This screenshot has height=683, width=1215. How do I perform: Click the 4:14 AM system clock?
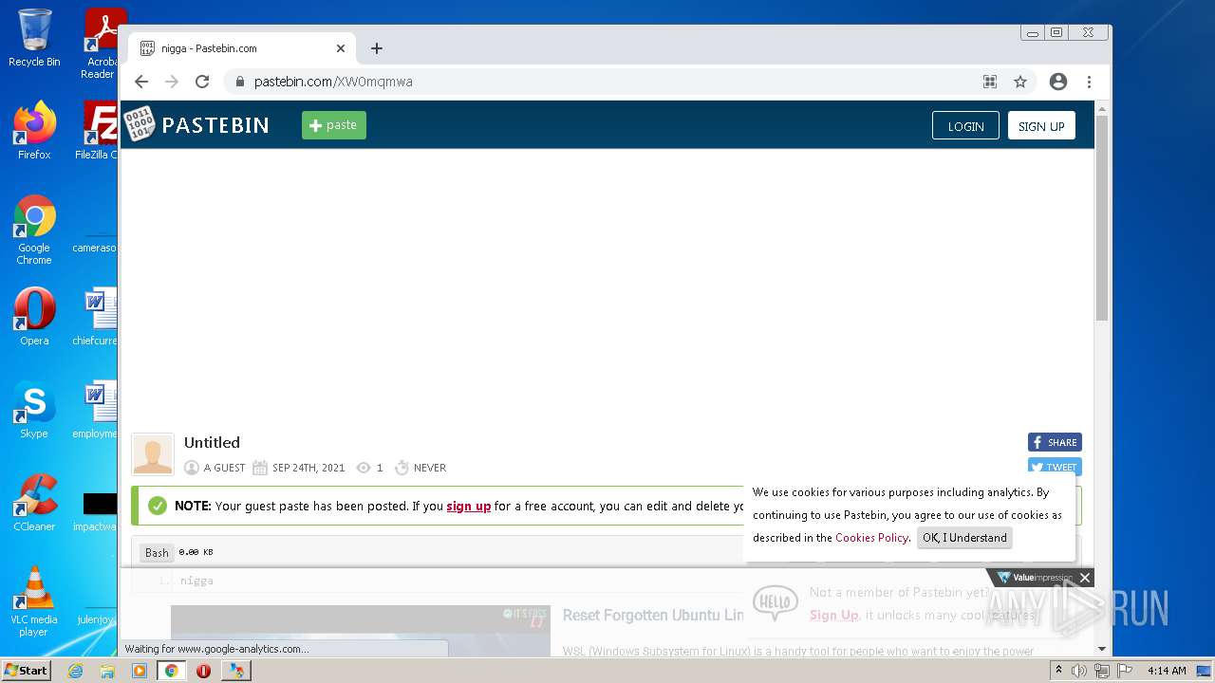click(1167, 671)
